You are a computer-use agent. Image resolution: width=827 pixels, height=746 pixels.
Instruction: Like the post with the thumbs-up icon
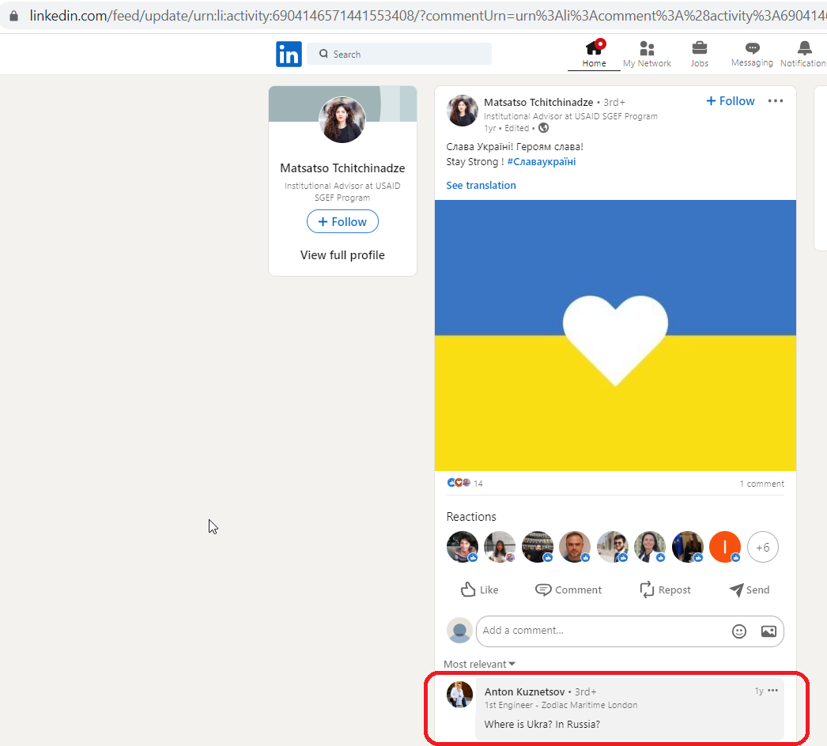click(x=479, y=590)
